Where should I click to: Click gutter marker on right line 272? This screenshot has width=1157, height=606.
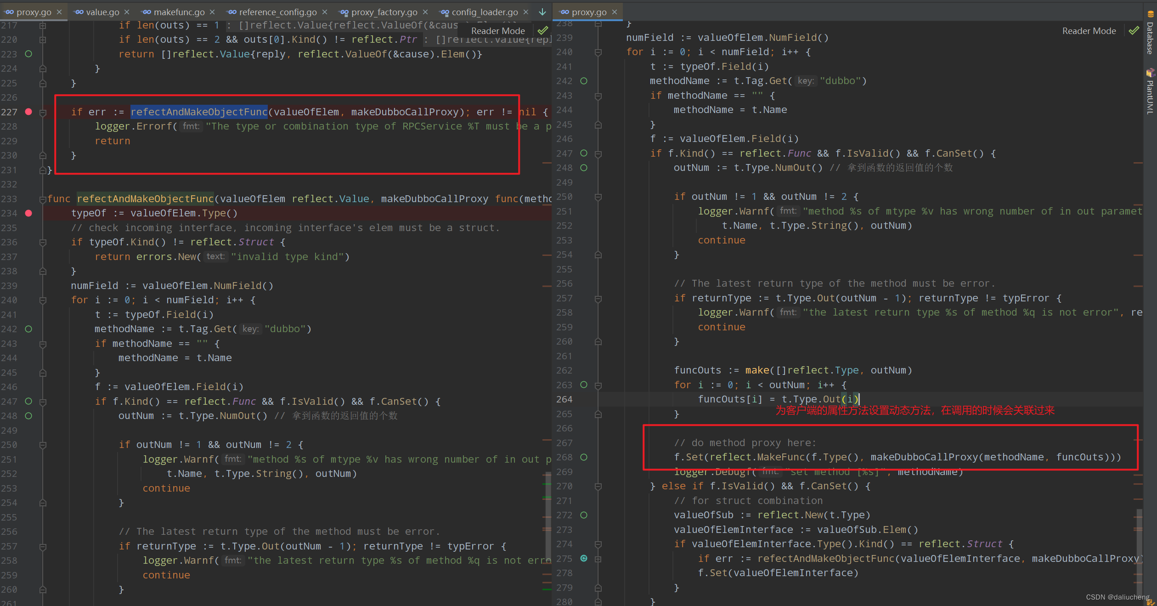coord(584,515)
